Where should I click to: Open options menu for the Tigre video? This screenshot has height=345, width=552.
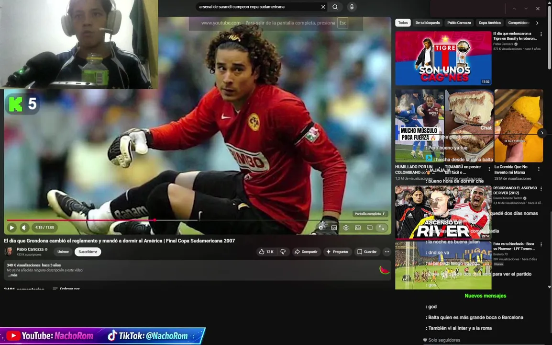click(x=541, y=34)
